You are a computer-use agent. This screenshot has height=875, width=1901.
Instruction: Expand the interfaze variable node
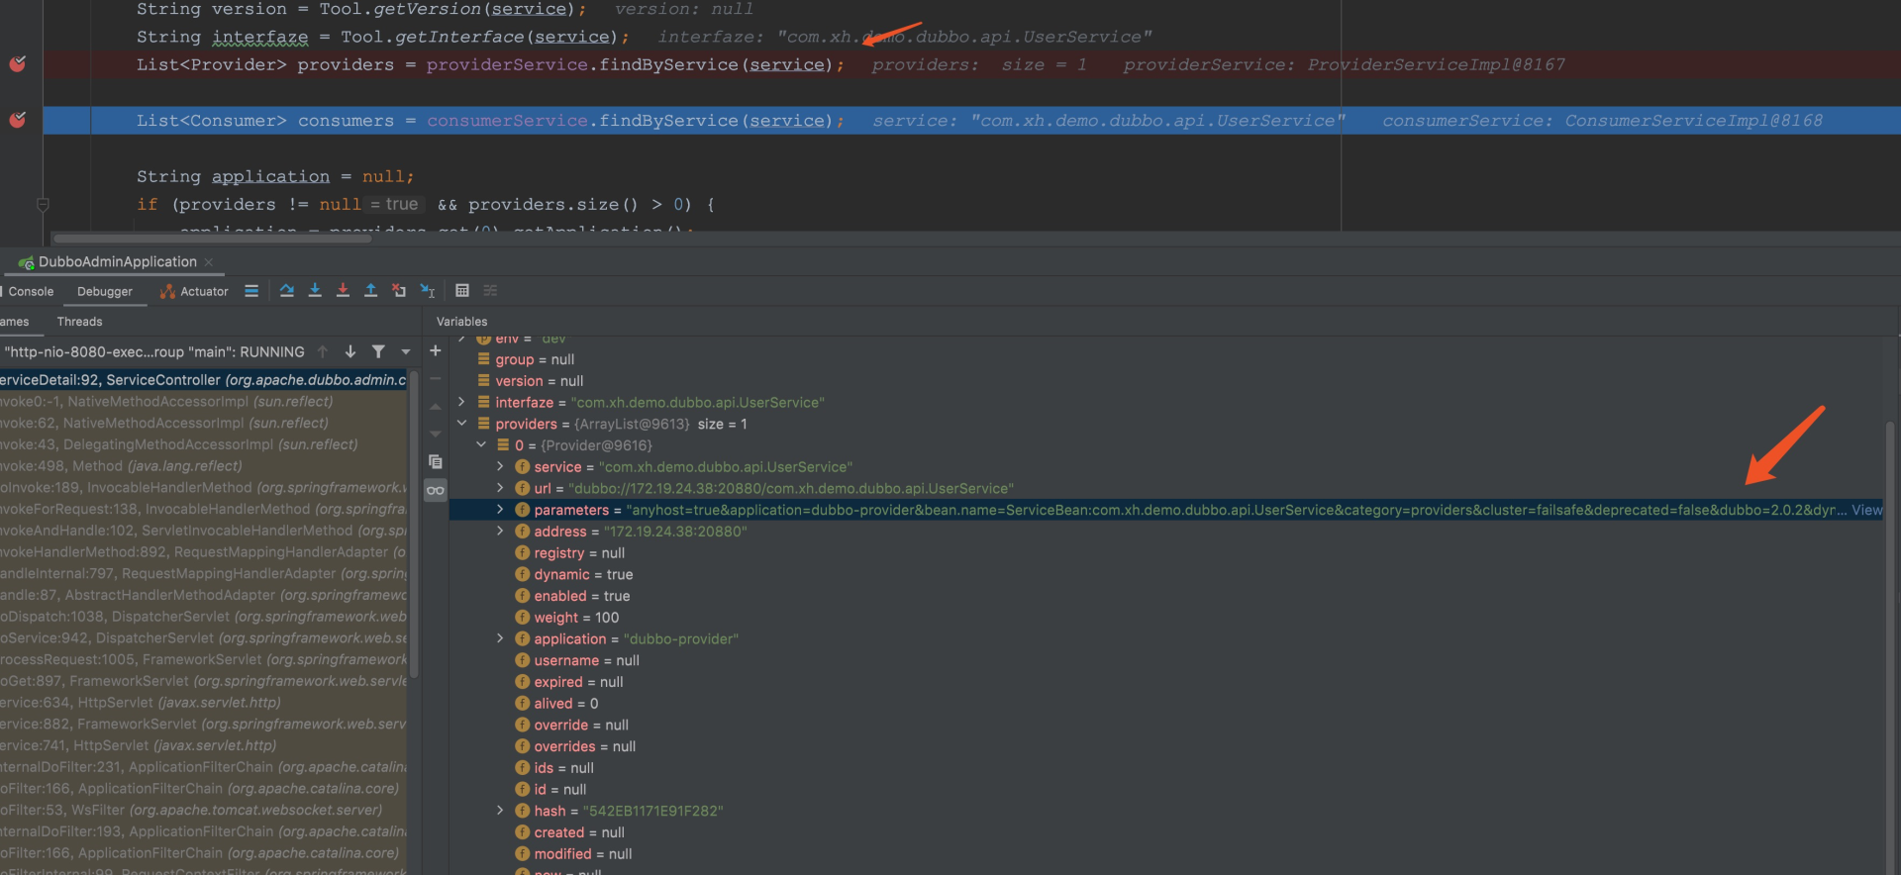click(x=461, y=402)
